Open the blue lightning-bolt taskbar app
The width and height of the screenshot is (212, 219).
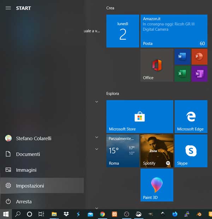[x=78, y=214]
